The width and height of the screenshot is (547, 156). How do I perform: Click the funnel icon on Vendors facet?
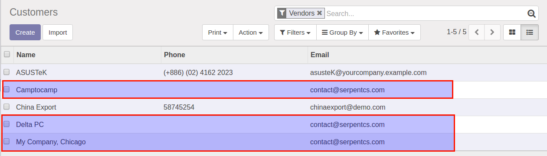pyautogui.click(x=282, y=13)
